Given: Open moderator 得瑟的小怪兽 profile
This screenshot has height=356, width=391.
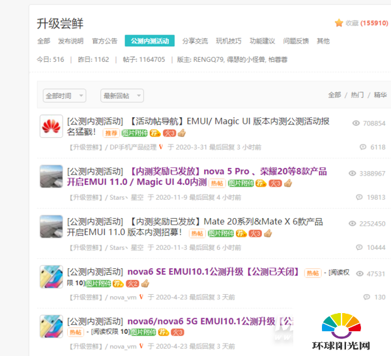Looking at the screenshot, I should coord(246,59).
